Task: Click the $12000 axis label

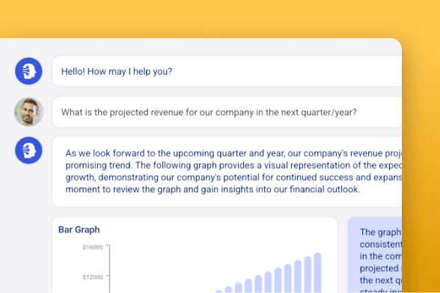Action: pyautogui.click(x=93, y=277)
